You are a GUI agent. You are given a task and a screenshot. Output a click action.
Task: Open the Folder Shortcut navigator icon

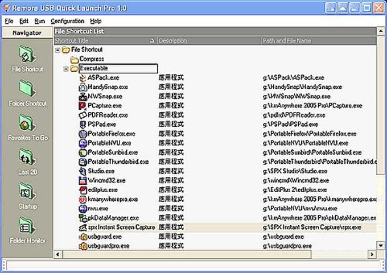tap(27, 88)
